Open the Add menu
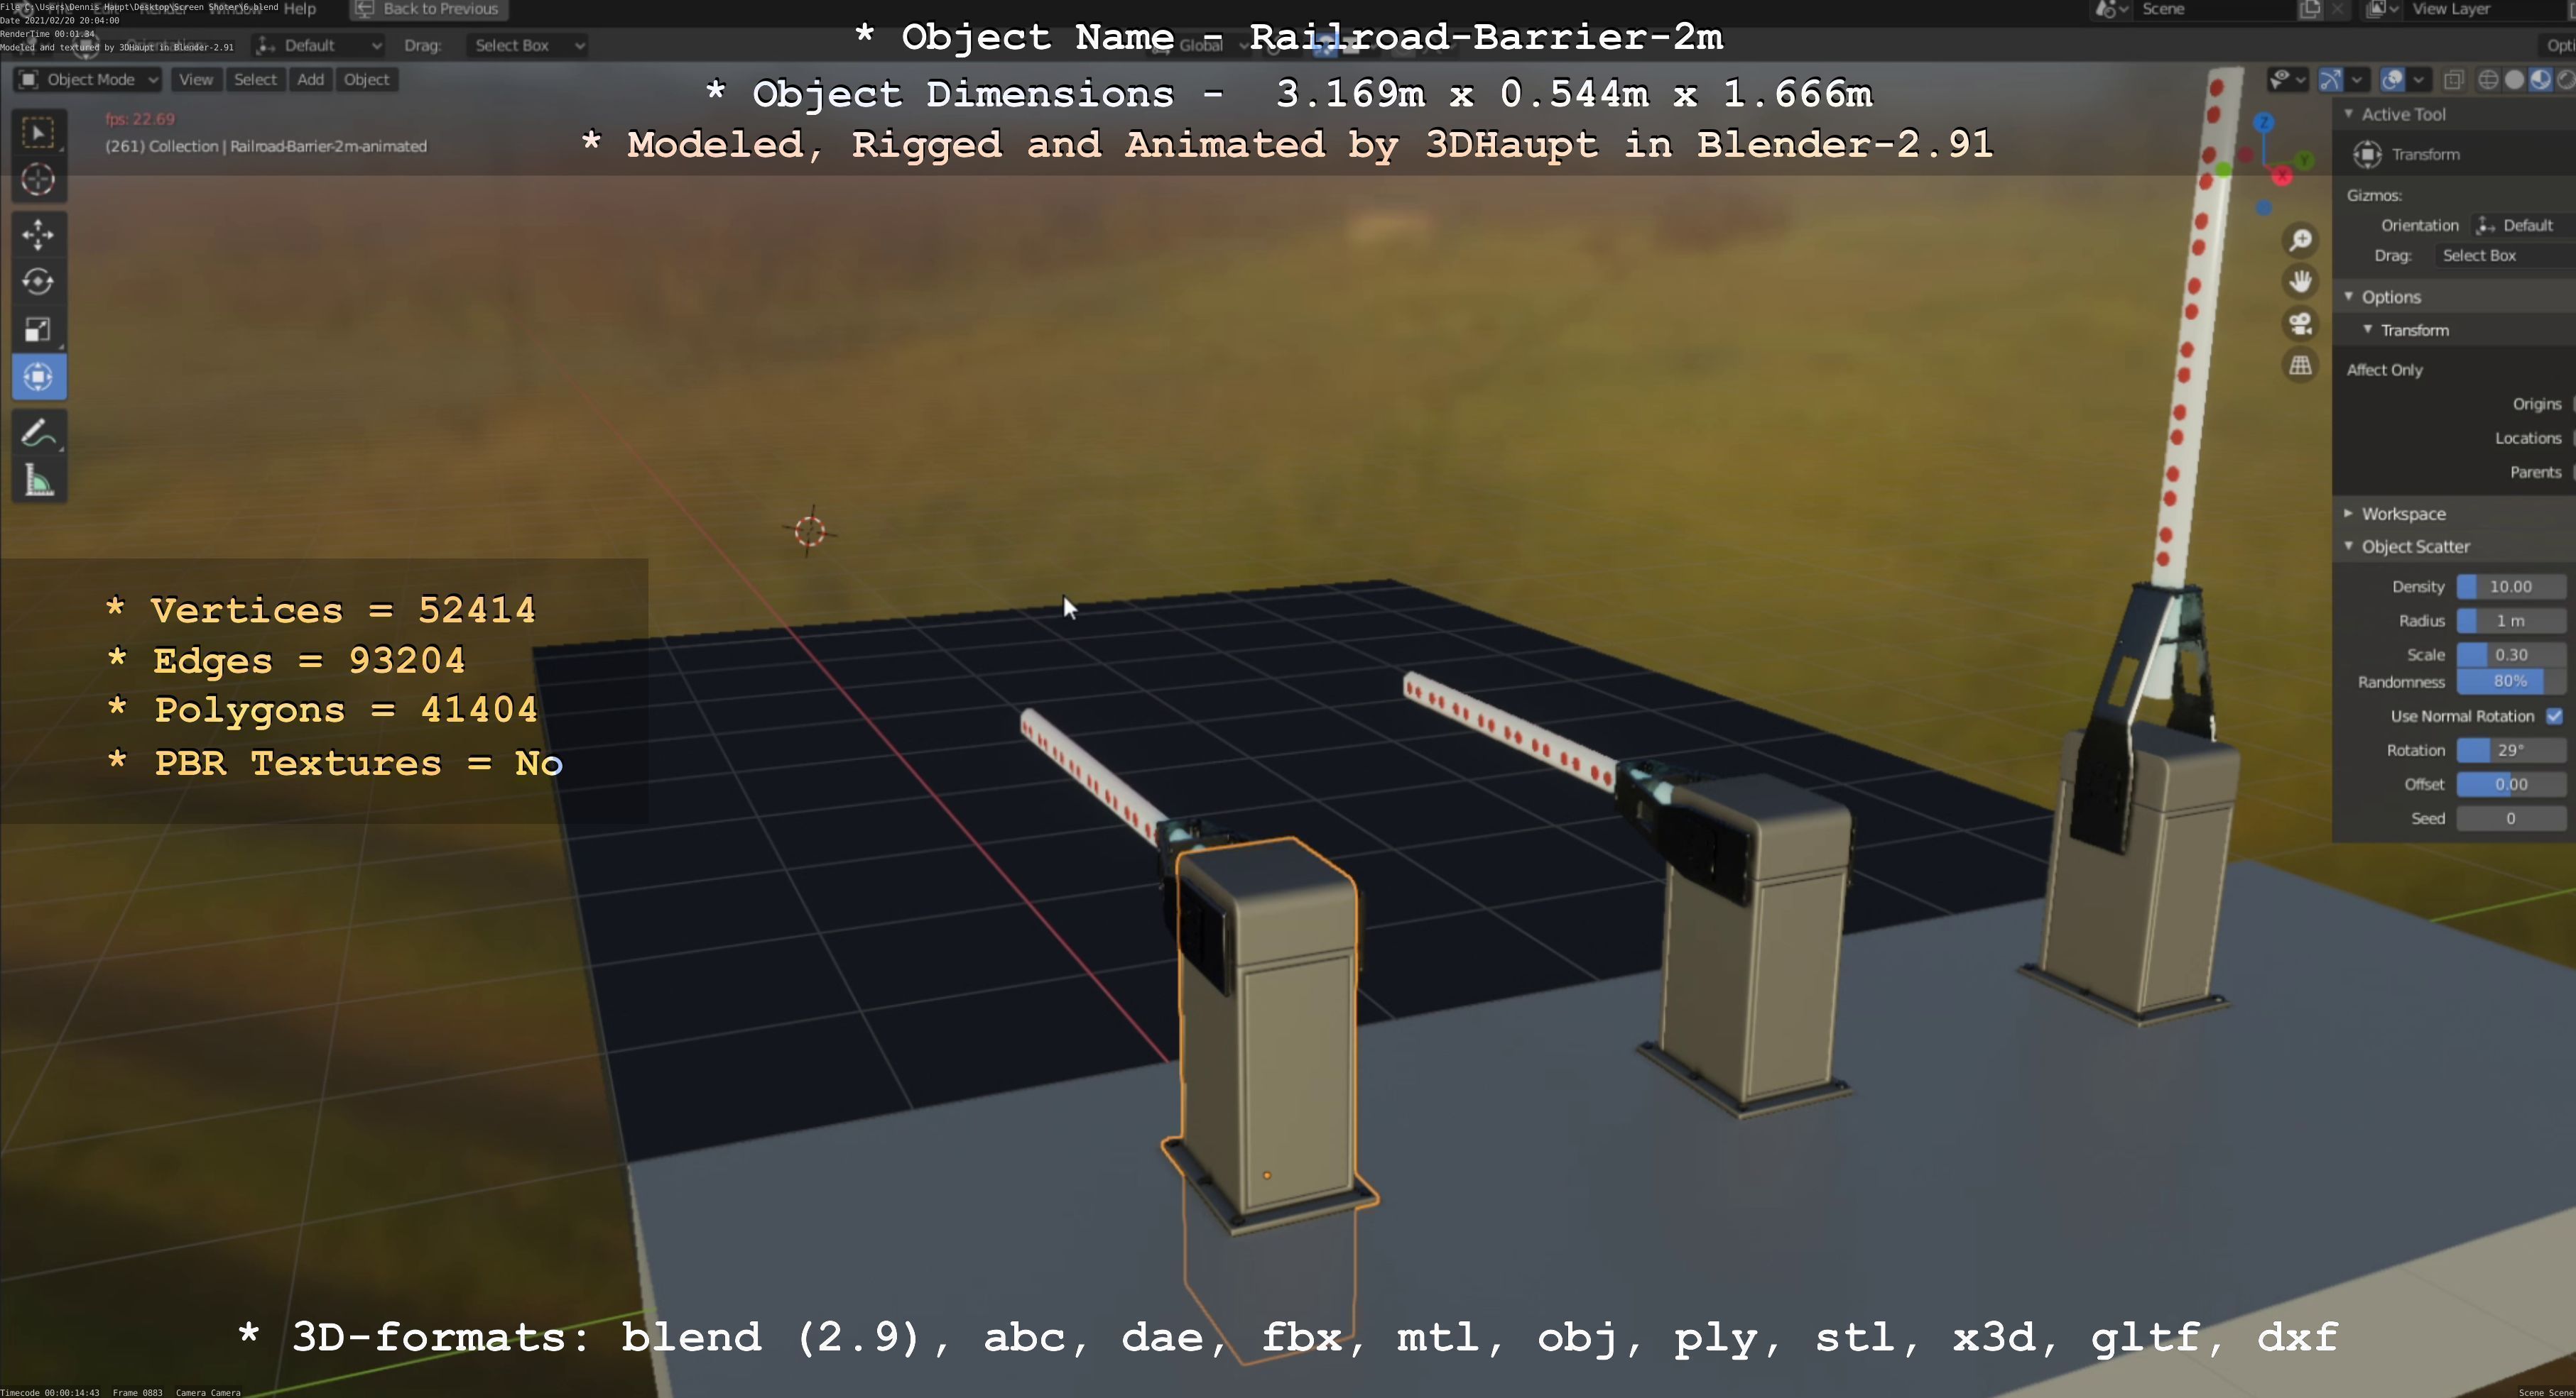 tap(310, 80)
